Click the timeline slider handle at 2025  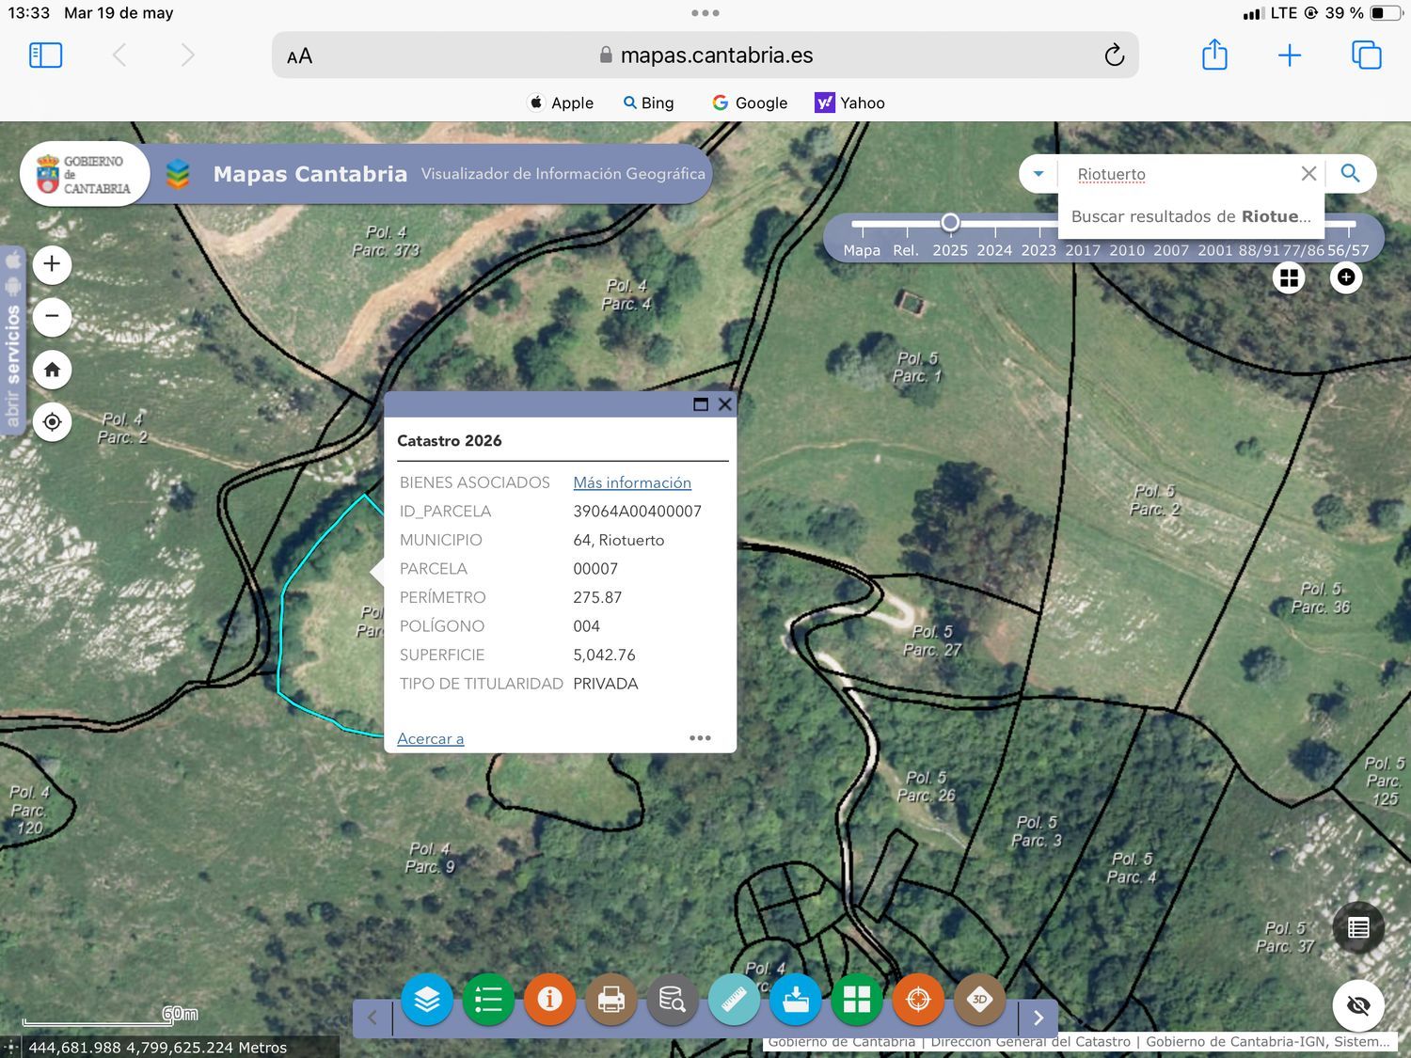point(950,223)
